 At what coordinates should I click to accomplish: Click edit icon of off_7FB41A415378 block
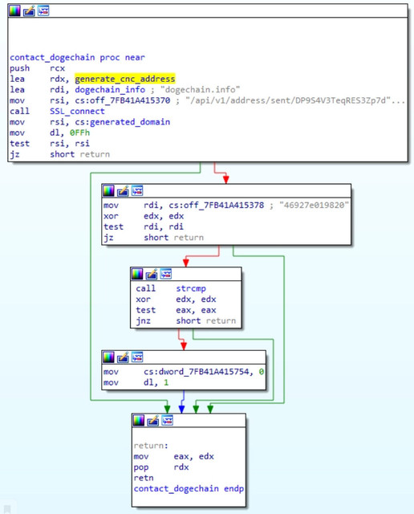click(123, 190)
